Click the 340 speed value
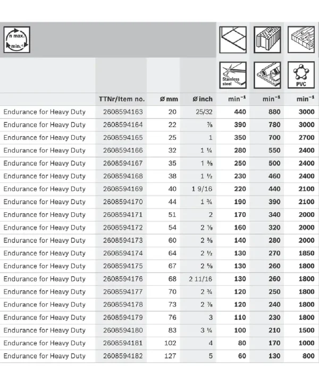This screenshot has height=383, width=319. [x=274, y=215]
